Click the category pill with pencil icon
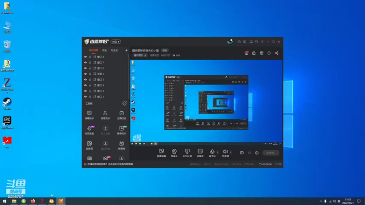 (x=140, y=55)
